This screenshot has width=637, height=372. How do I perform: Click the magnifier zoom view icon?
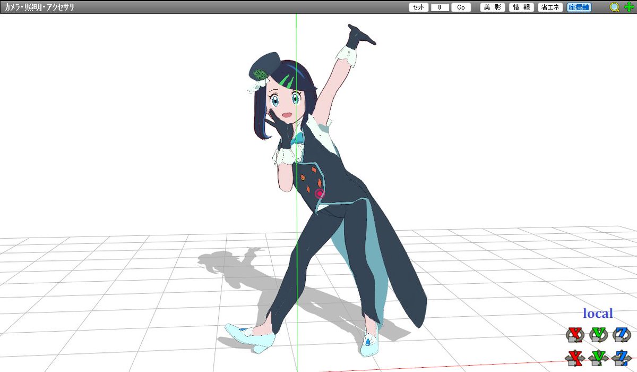click(x=615, y=7)
